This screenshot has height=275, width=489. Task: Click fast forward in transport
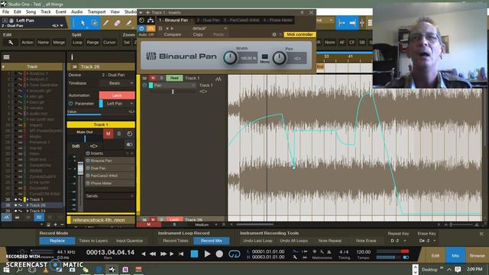pyautogui.click(x=163, y=254)
